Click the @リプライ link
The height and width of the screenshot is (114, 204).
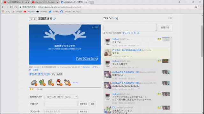(x=127, y=33)
